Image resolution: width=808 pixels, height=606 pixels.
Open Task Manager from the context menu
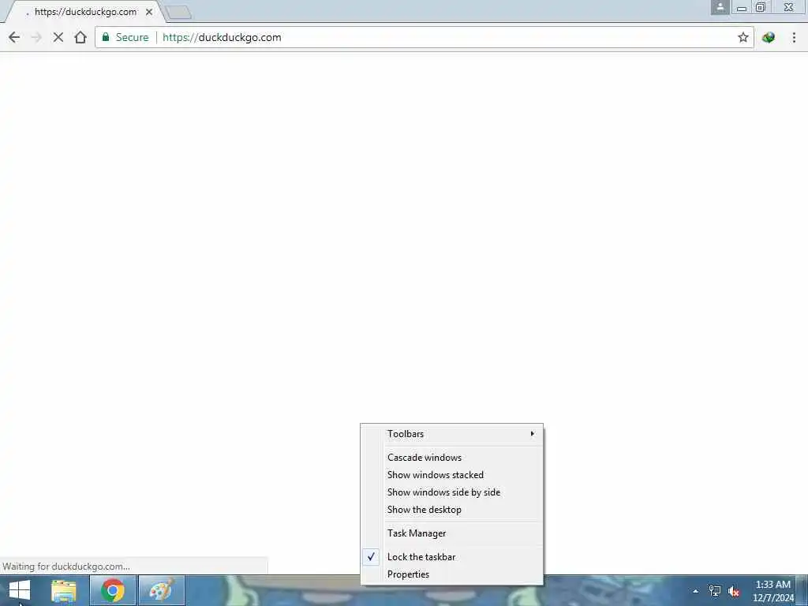(x=452, y=533)
